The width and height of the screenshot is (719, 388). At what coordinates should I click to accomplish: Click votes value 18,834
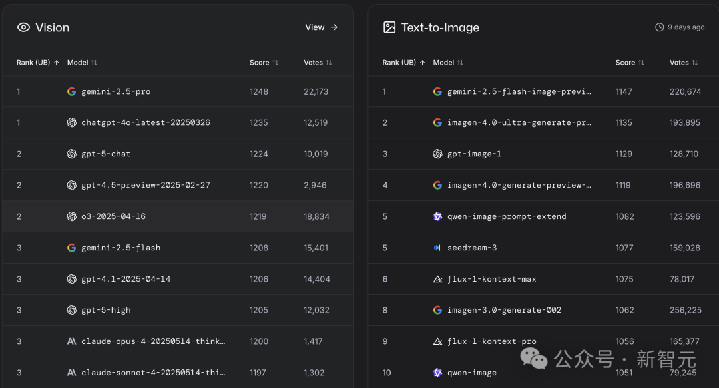coord(316,216)
